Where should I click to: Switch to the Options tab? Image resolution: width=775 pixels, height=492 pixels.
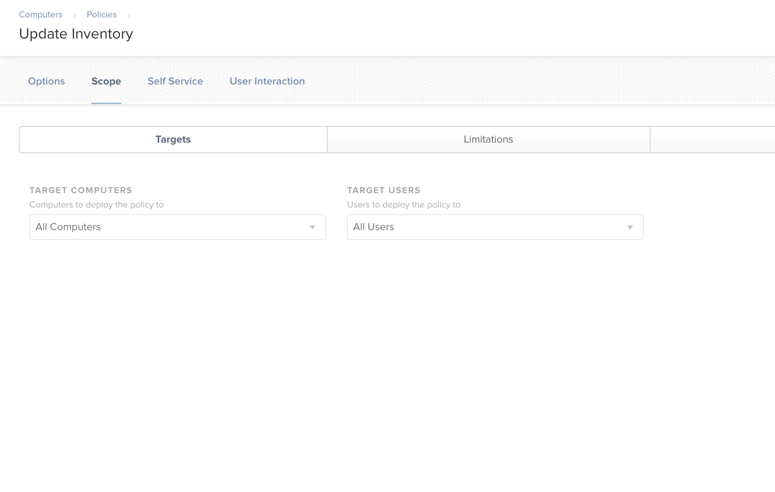46,81
